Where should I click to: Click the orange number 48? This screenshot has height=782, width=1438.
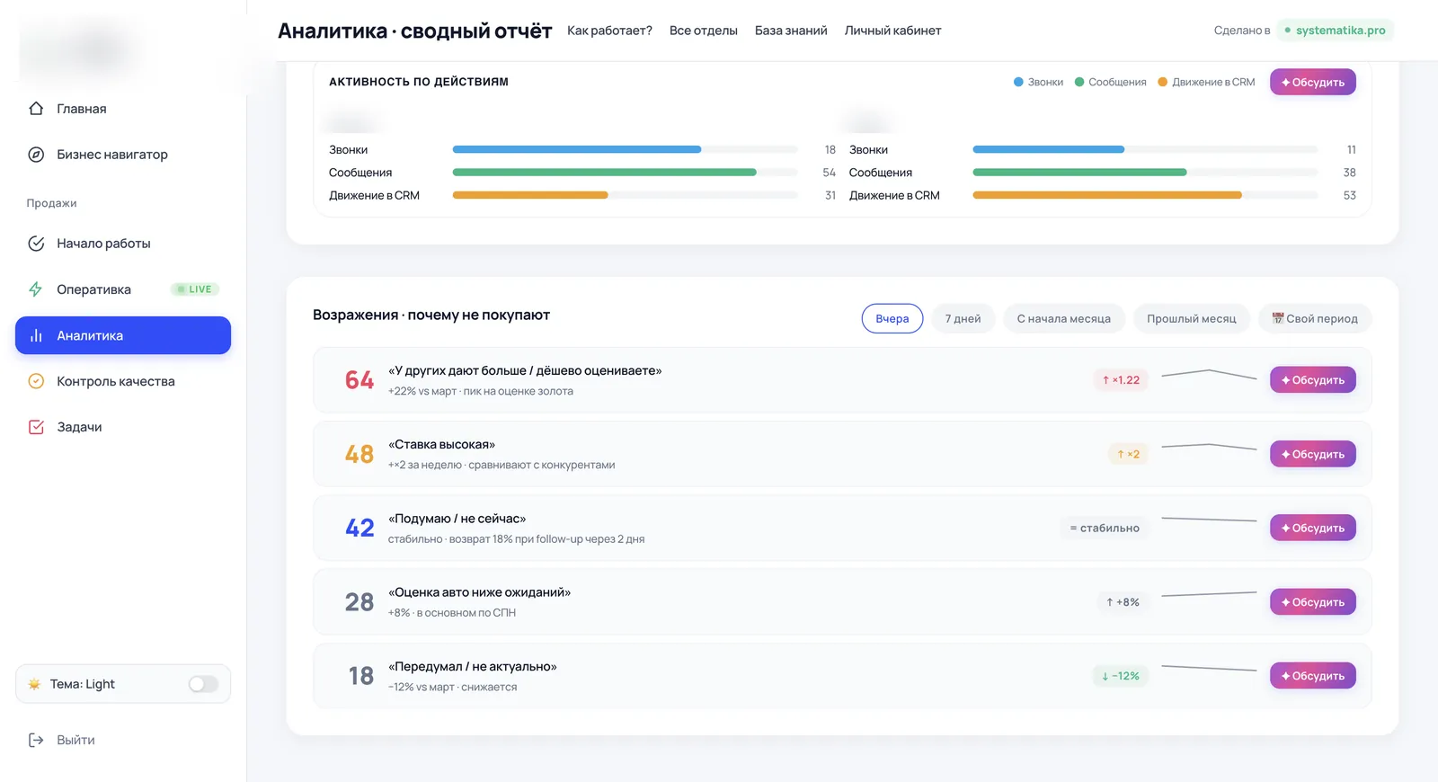pos(359,454)
